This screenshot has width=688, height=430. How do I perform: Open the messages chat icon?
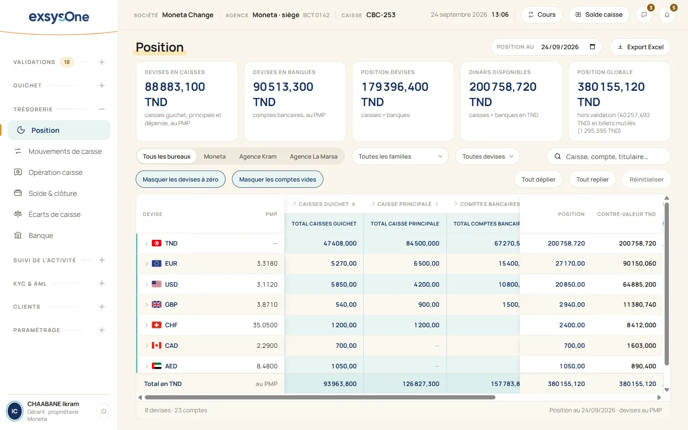point(644,15)
